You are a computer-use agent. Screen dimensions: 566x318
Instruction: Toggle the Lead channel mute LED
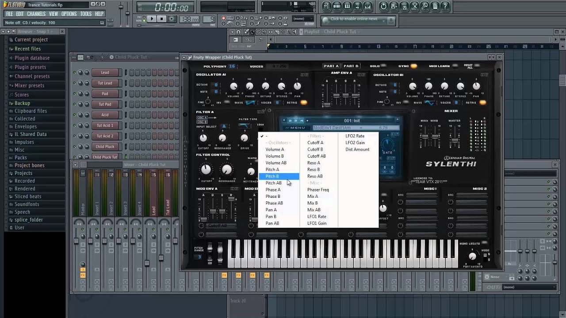[x=74, y=72]
